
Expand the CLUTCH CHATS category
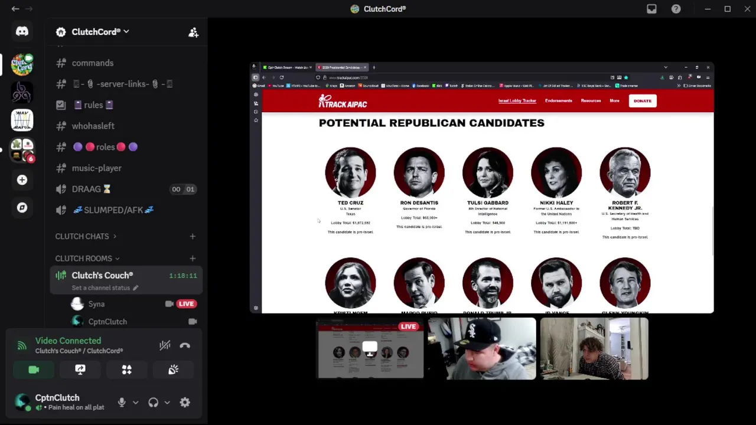point(85,237)
